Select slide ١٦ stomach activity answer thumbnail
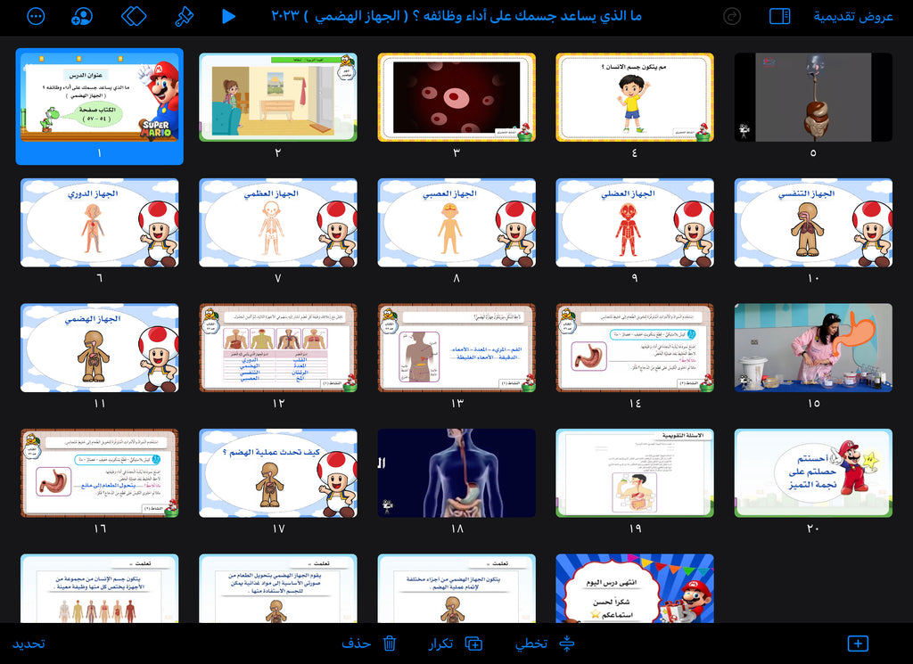Screen dimensions: 913x664 click(100, 473)
